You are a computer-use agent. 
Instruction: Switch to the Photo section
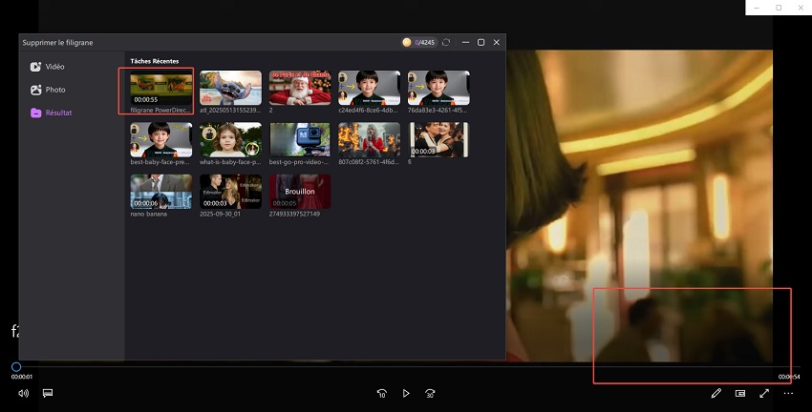pyautogui.click(x=48, y=90)
